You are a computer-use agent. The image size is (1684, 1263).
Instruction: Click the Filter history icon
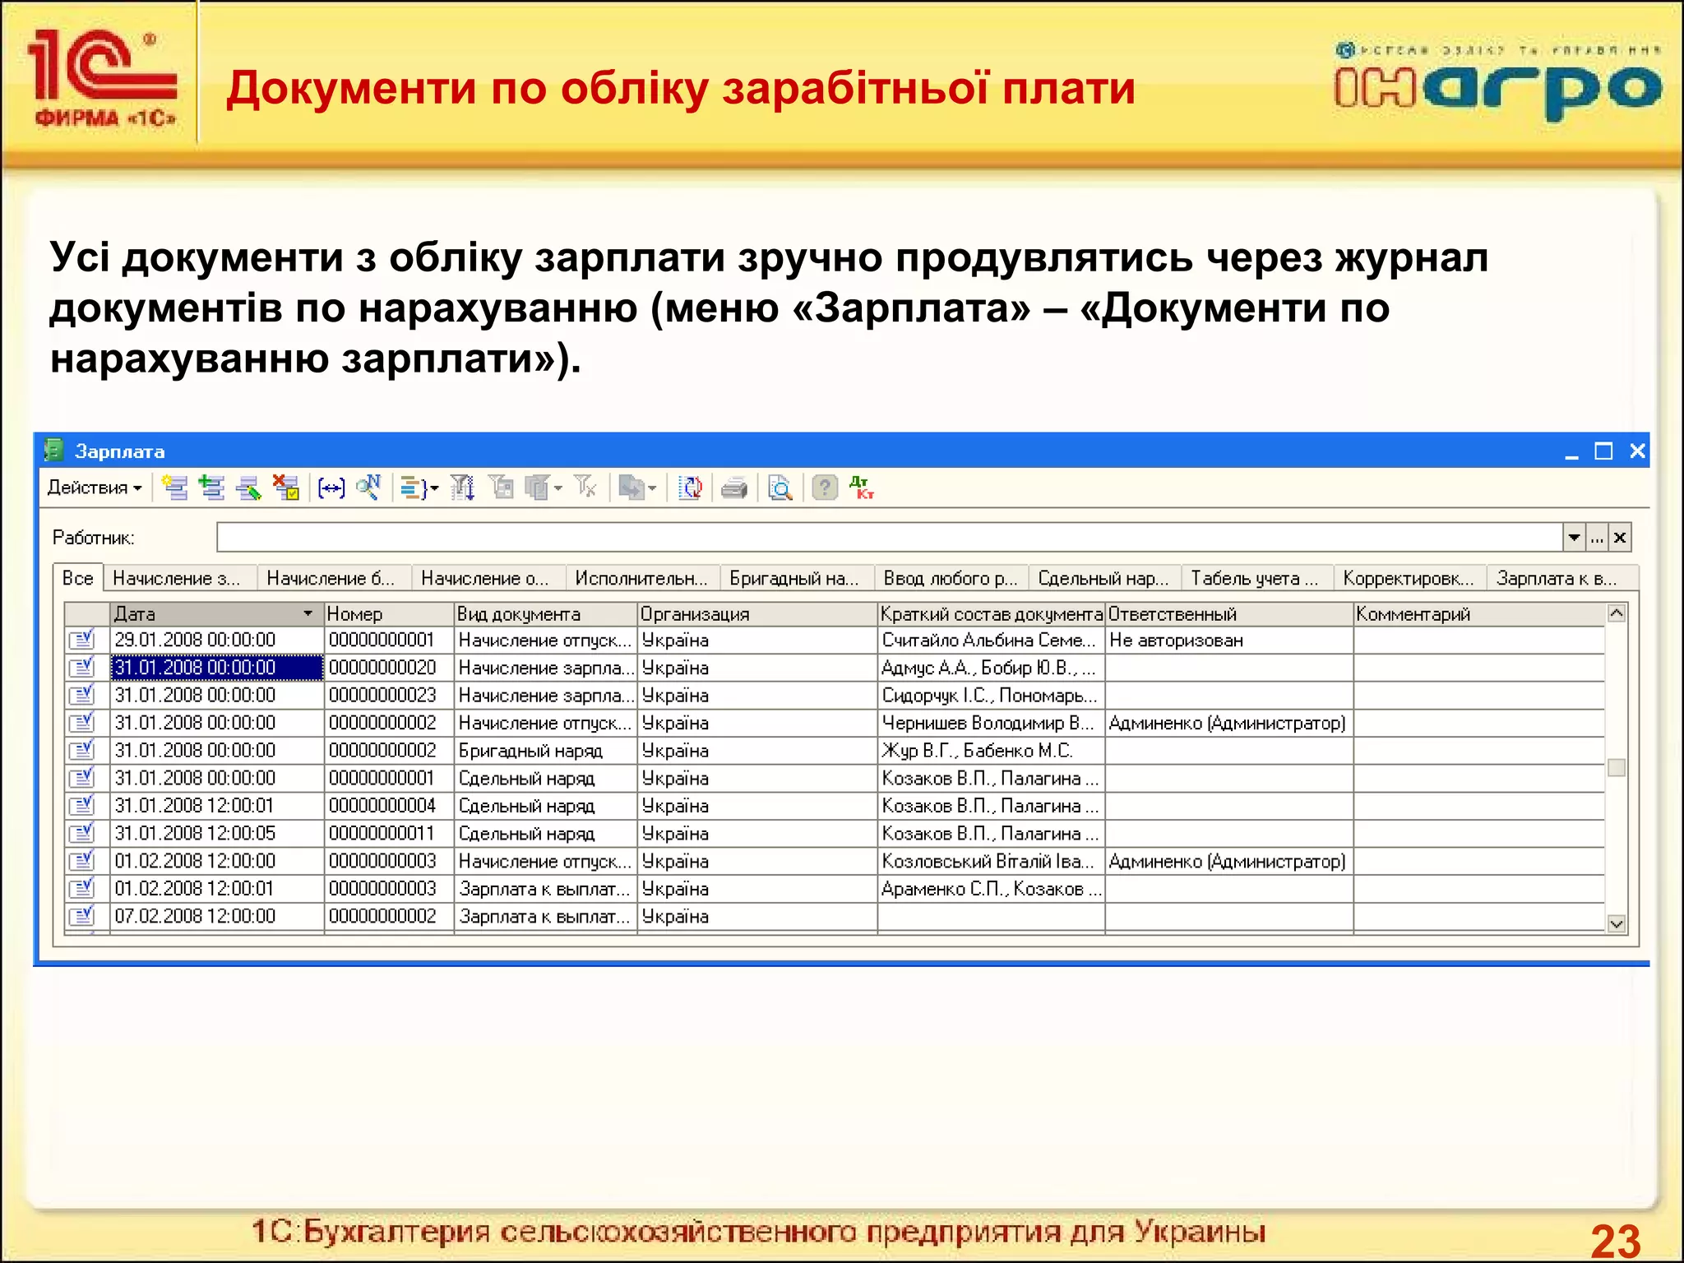(x=537, y=488)
